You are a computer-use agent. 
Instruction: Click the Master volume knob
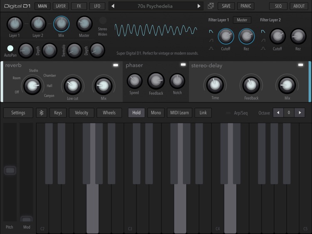(84, 24)
